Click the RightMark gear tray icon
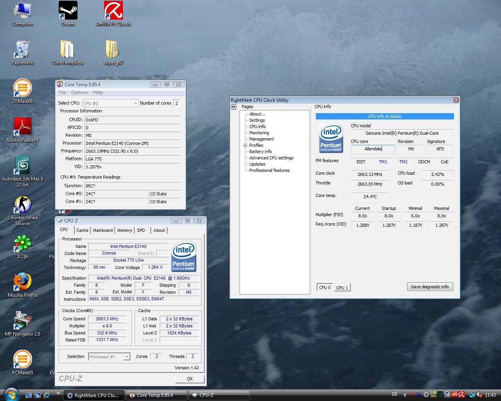The image size is (501, 401). [x=426, y=395]
